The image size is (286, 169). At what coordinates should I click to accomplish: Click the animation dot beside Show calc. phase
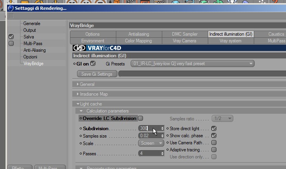[167, 136]
